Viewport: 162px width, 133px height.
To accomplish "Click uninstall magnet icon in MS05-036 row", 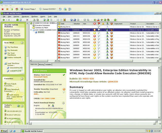I will pos(111,36).
